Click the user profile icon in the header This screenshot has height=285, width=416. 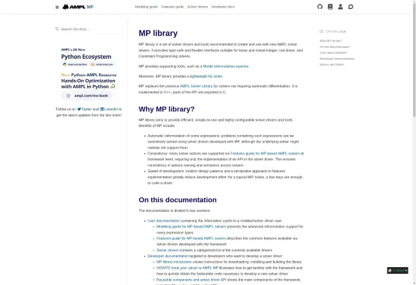click(341, 7)
